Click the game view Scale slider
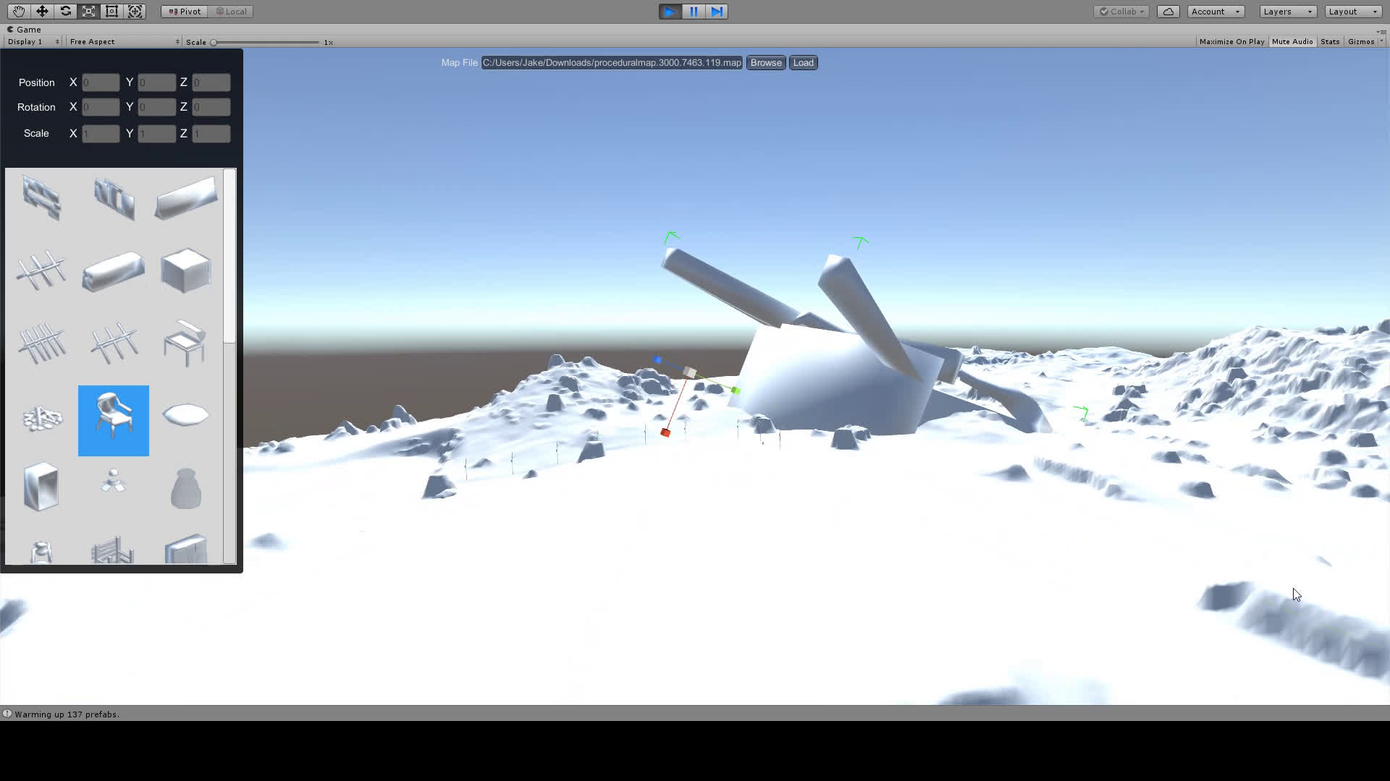Viewport: 1390px width, 781px height. coord(265,43)
